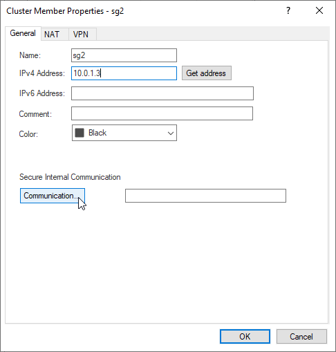The width and height of the screenshot is (336, 352).
Task: Click the empty IPv6 Address field
Action: click(x=162, y=93)
